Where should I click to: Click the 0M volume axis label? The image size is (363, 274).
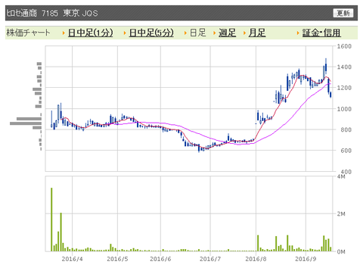(x=341, y=251)
